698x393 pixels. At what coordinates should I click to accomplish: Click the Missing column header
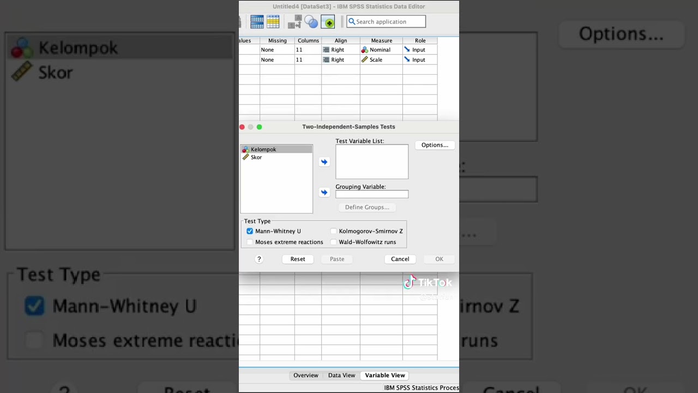point(277,40)
